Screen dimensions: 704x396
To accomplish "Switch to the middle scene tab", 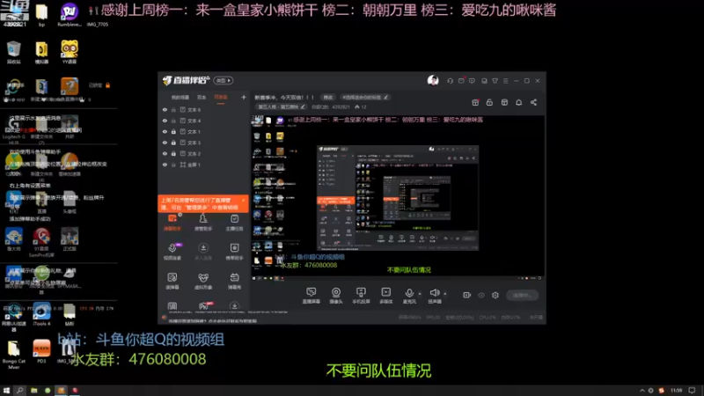I will [202, 98].
